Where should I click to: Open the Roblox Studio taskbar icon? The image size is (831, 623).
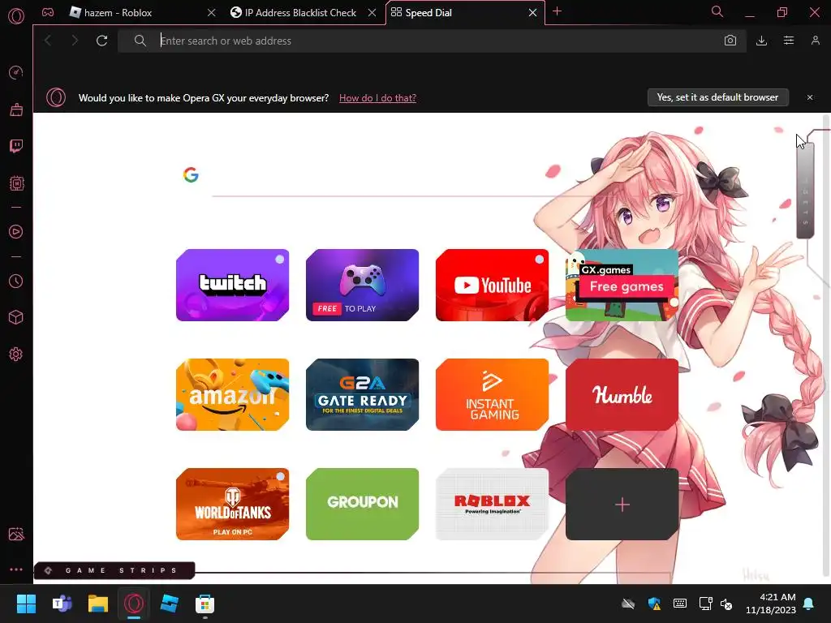pyautogui.click(x=170, y=604)
